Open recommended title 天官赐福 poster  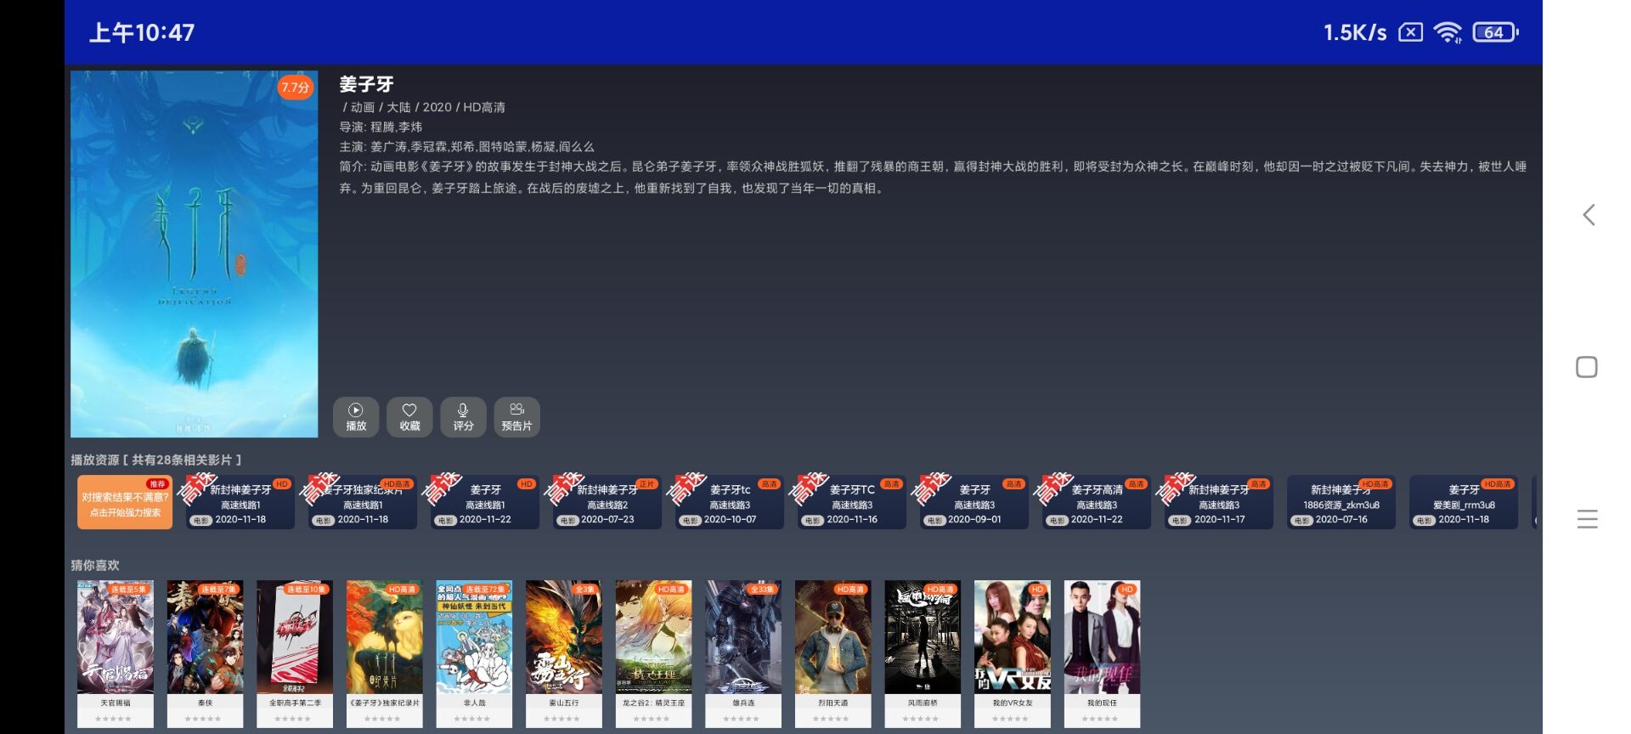point(116,637)
